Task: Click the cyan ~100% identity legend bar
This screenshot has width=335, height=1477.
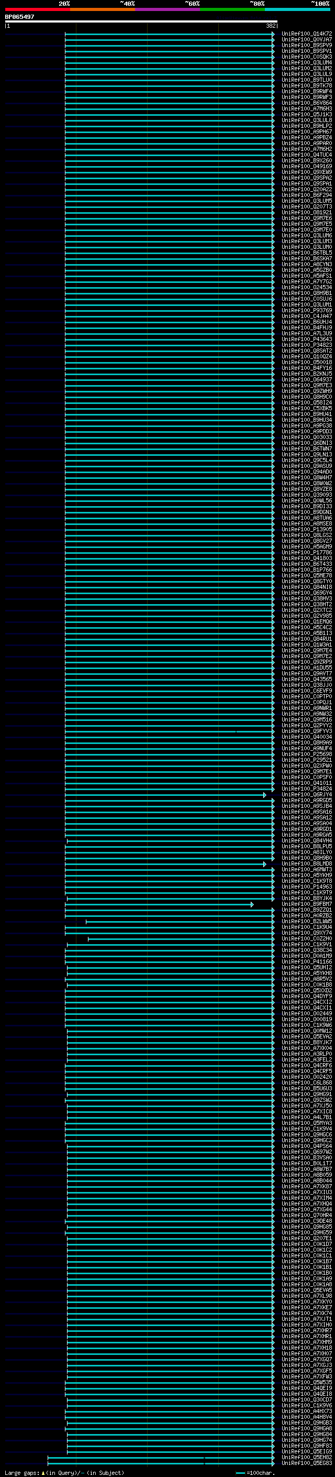Action: click(297, 9)
